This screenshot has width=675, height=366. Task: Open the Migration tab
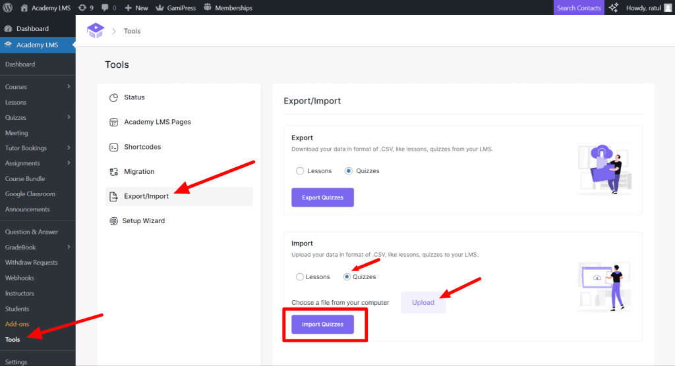(x=179, y=172)
